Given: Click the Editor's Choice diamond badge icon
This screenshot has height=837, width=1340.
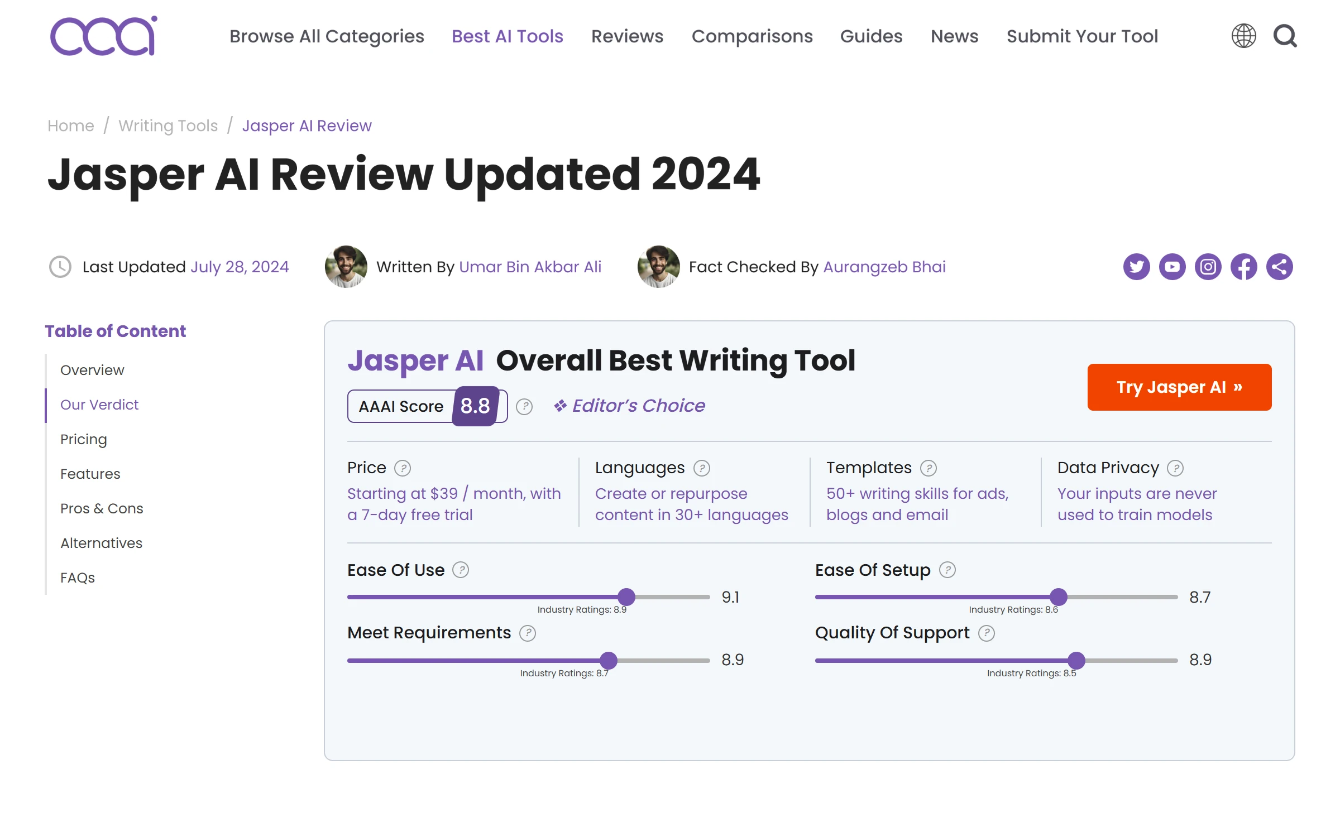Looking at the screenshot, I should click(x=560, y=406).
